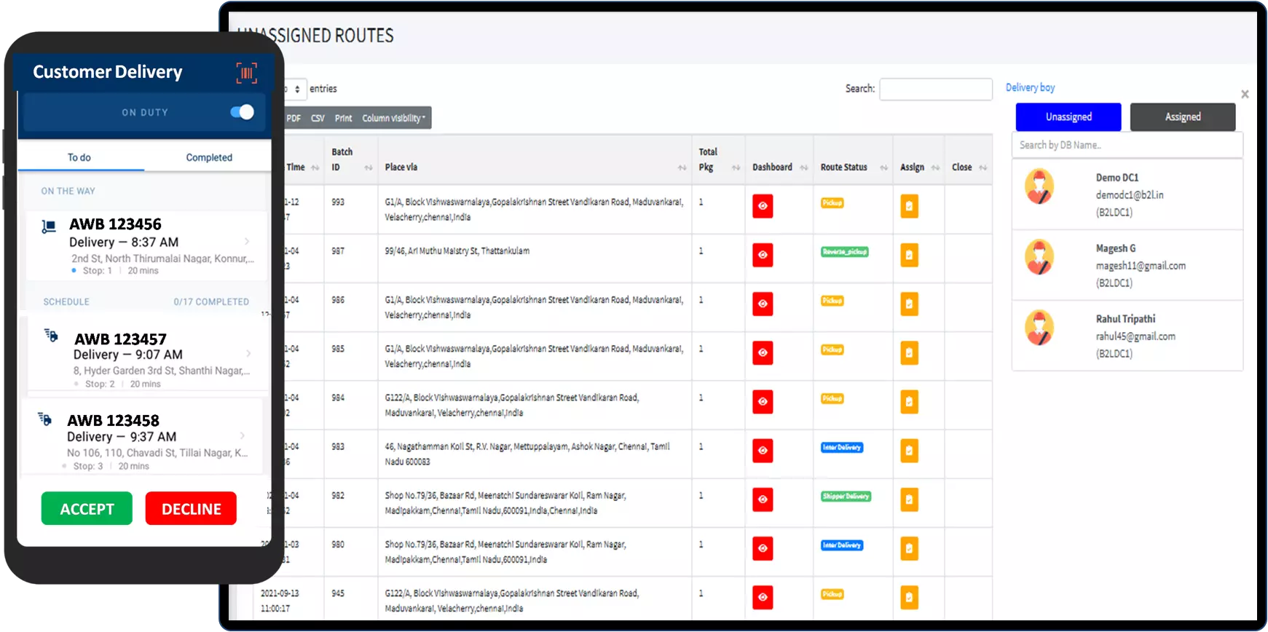This screenshot has height=632, width=1268.
Task: Open dashboard eye icon for batch 993
Action: [x=763, y=206]
